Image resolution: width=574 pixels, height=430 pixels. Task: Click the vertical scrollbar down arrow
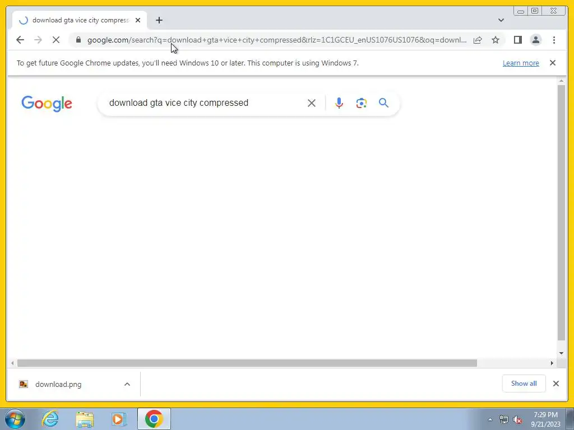tap(561, 353)
